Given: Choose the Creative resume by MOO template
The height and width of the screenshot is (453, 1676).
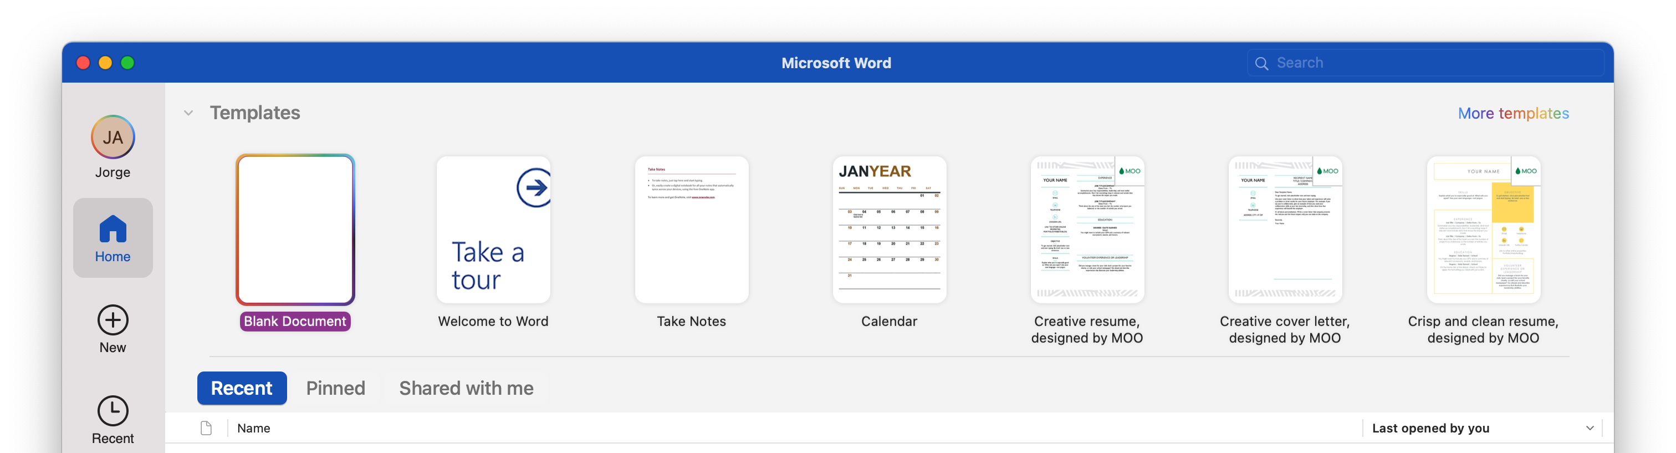Looking at the screenshot, I should coord(1087,230).
